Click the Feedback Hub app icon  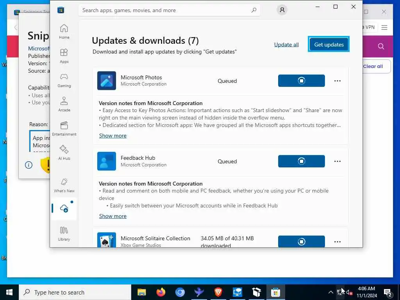pos(107,161)
